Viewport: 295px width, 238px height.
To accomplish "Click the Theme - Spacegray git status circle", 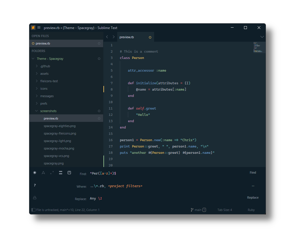I will point(99,59).
